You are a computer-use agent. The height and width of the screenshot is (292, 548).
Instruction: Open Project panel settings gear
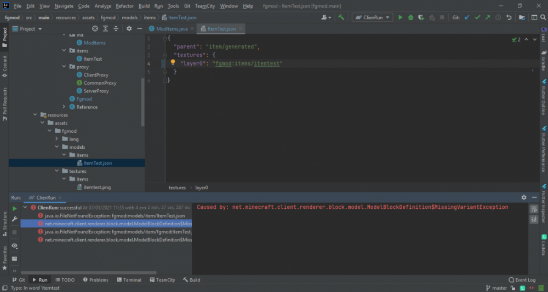(129, 28)
